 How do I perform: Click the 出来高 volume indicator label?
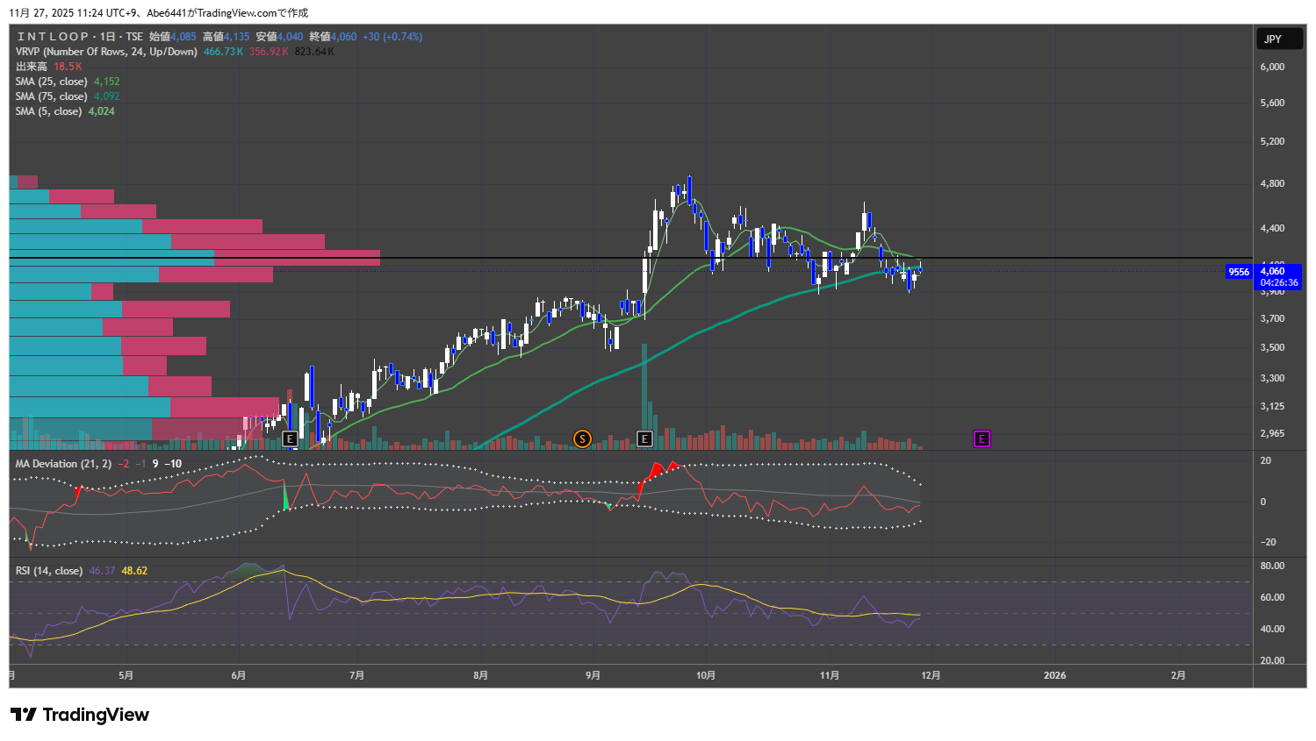click(x=32, y=67)
